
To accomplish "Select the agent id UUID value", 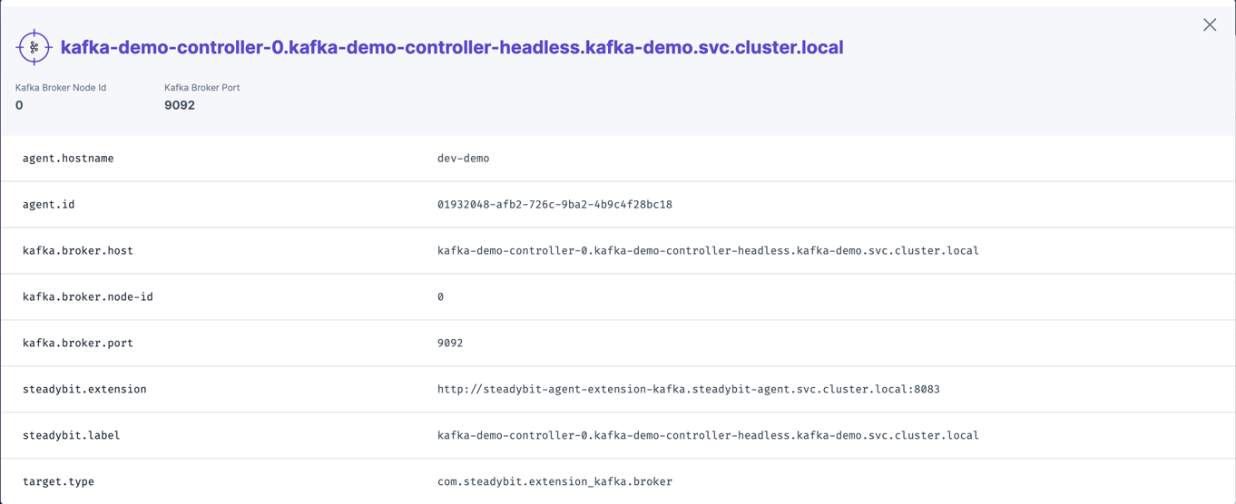I will (554, 204).
